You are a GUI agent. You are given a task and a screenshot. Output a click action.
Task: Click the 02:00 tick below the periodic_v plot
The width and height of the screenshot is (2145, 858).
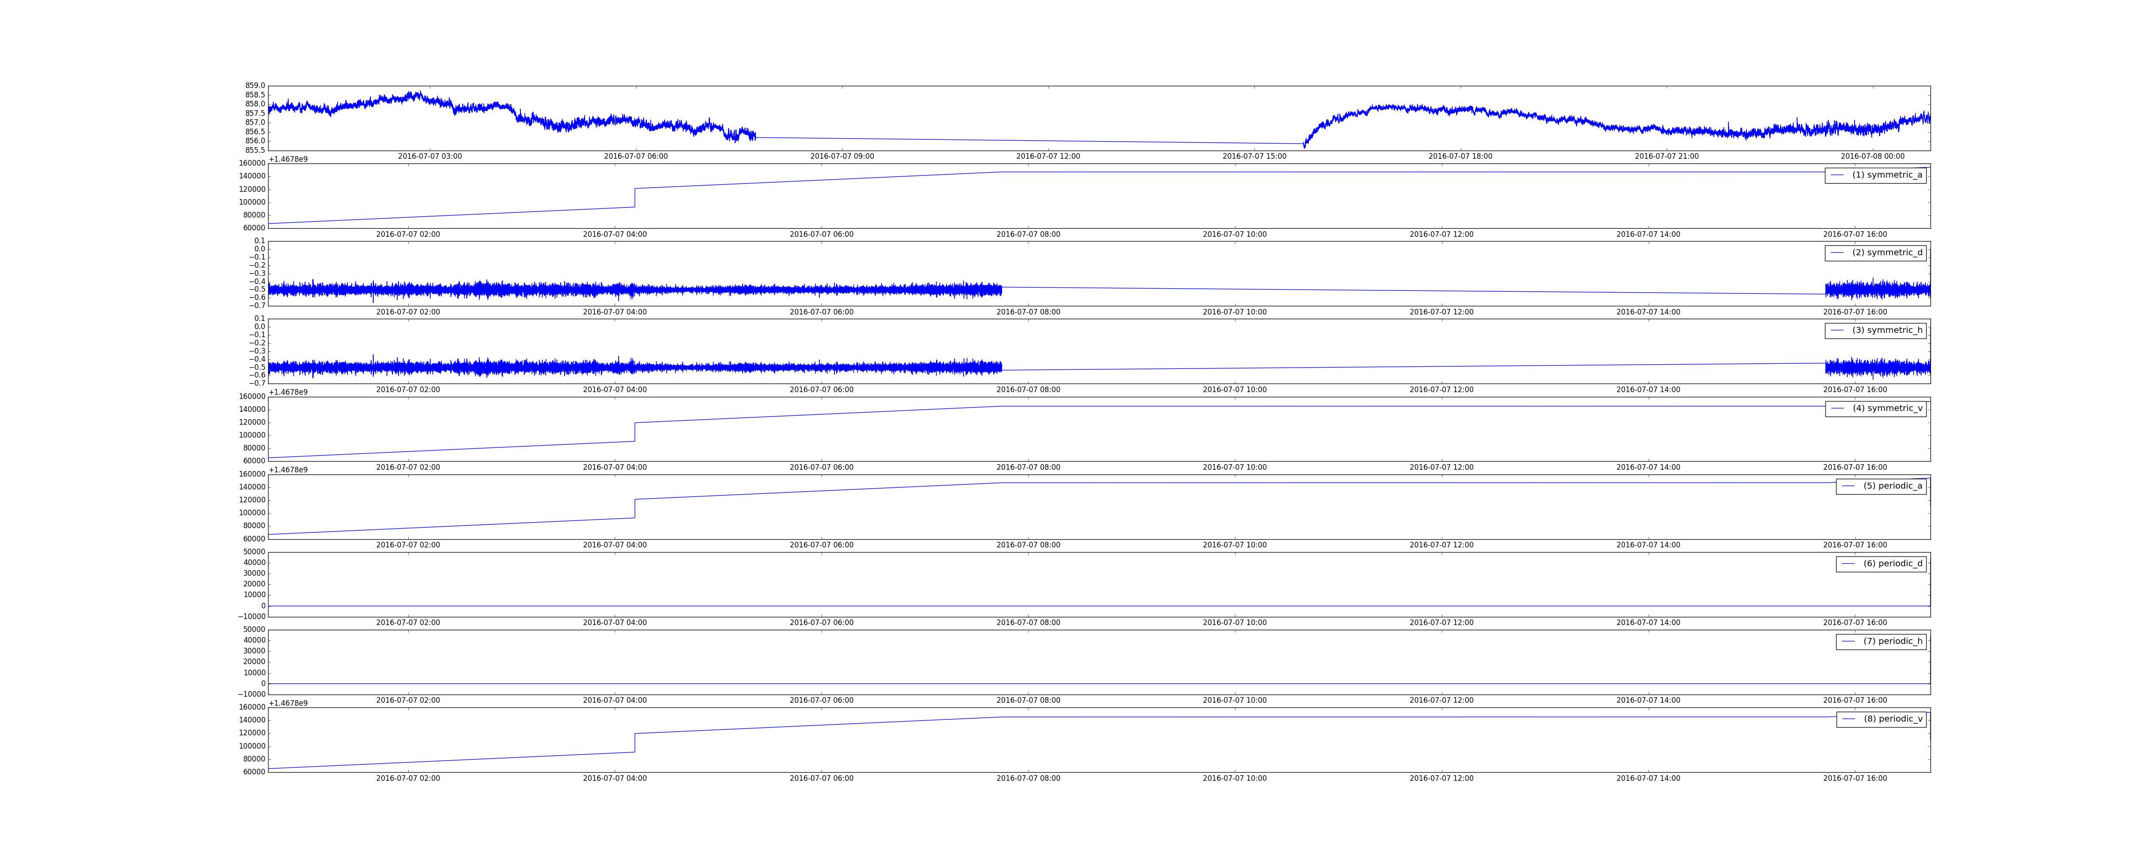pos(408,779)
